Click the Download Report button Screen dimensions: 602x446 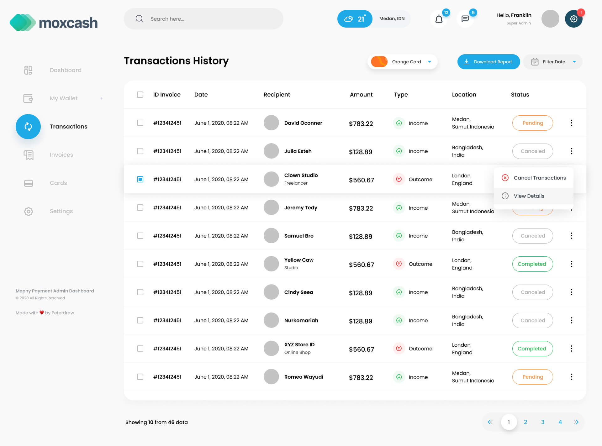[x=488, y=62]
